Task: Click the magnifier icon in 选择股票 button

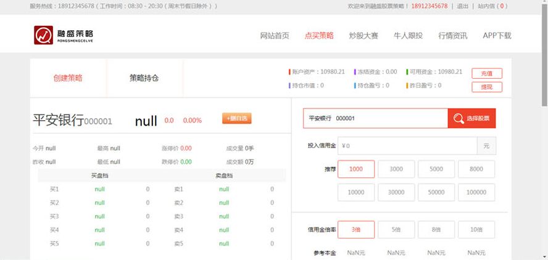Action: point(459,118)
